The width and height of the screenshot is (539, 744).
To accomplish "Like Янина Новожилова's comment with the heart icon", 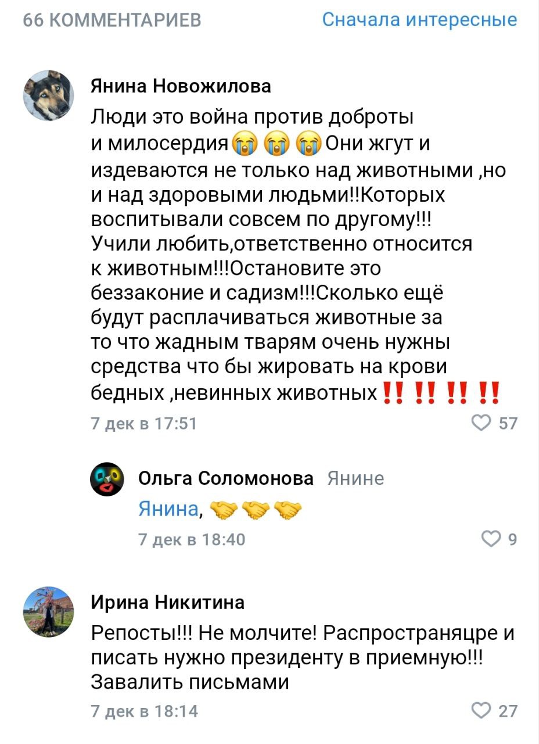I will point(481,421).
